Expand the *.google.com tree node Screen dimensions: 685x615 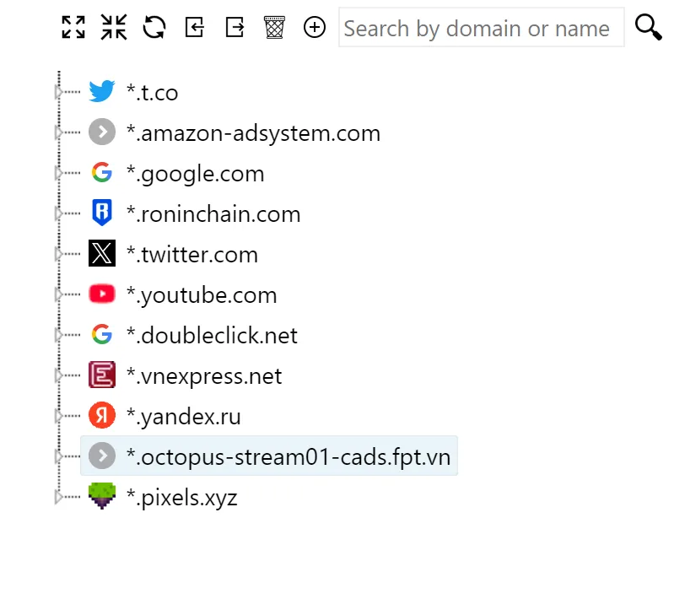coord(58,173)
